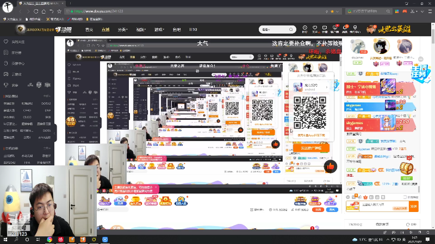Click the gold favorite star in address bar
The width and height of the screenshot is (435, 244).
[332, 11]
